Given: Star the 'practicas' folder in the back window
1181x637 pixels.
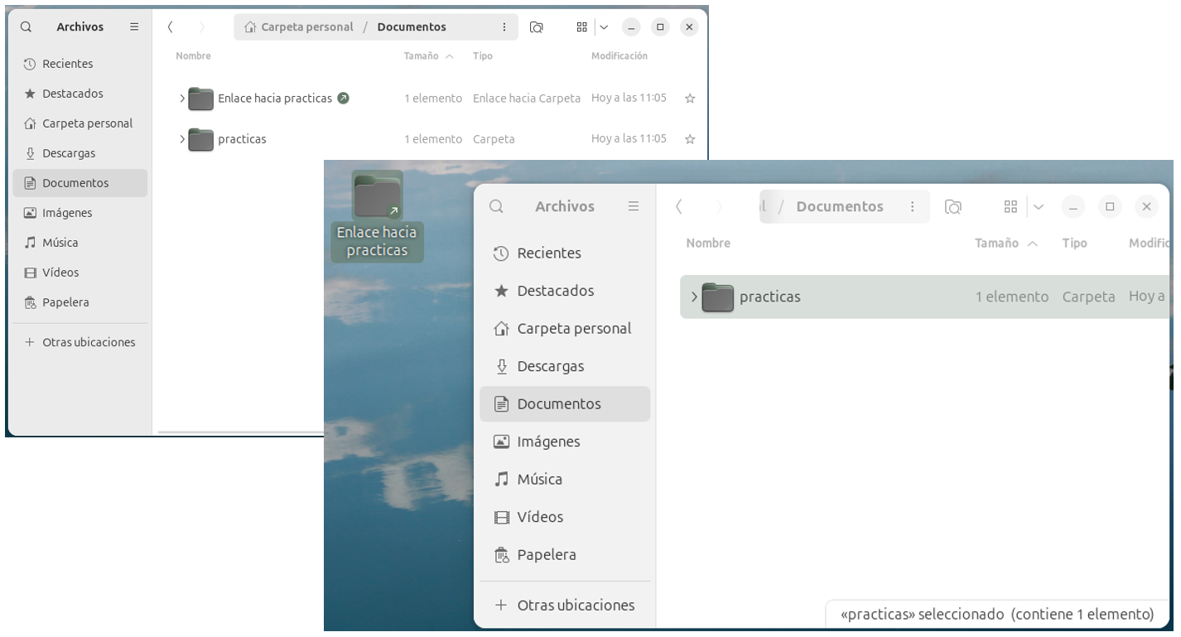Looking at the screenshot, I should (x=689, y=139).
